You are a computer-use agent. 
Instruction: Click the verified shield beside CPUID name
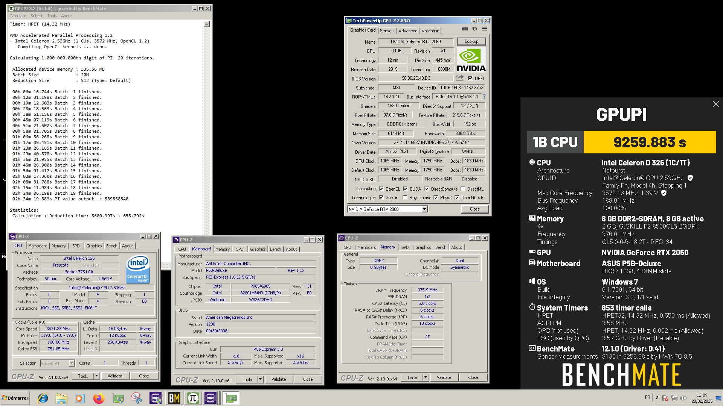tap(690, 178)
